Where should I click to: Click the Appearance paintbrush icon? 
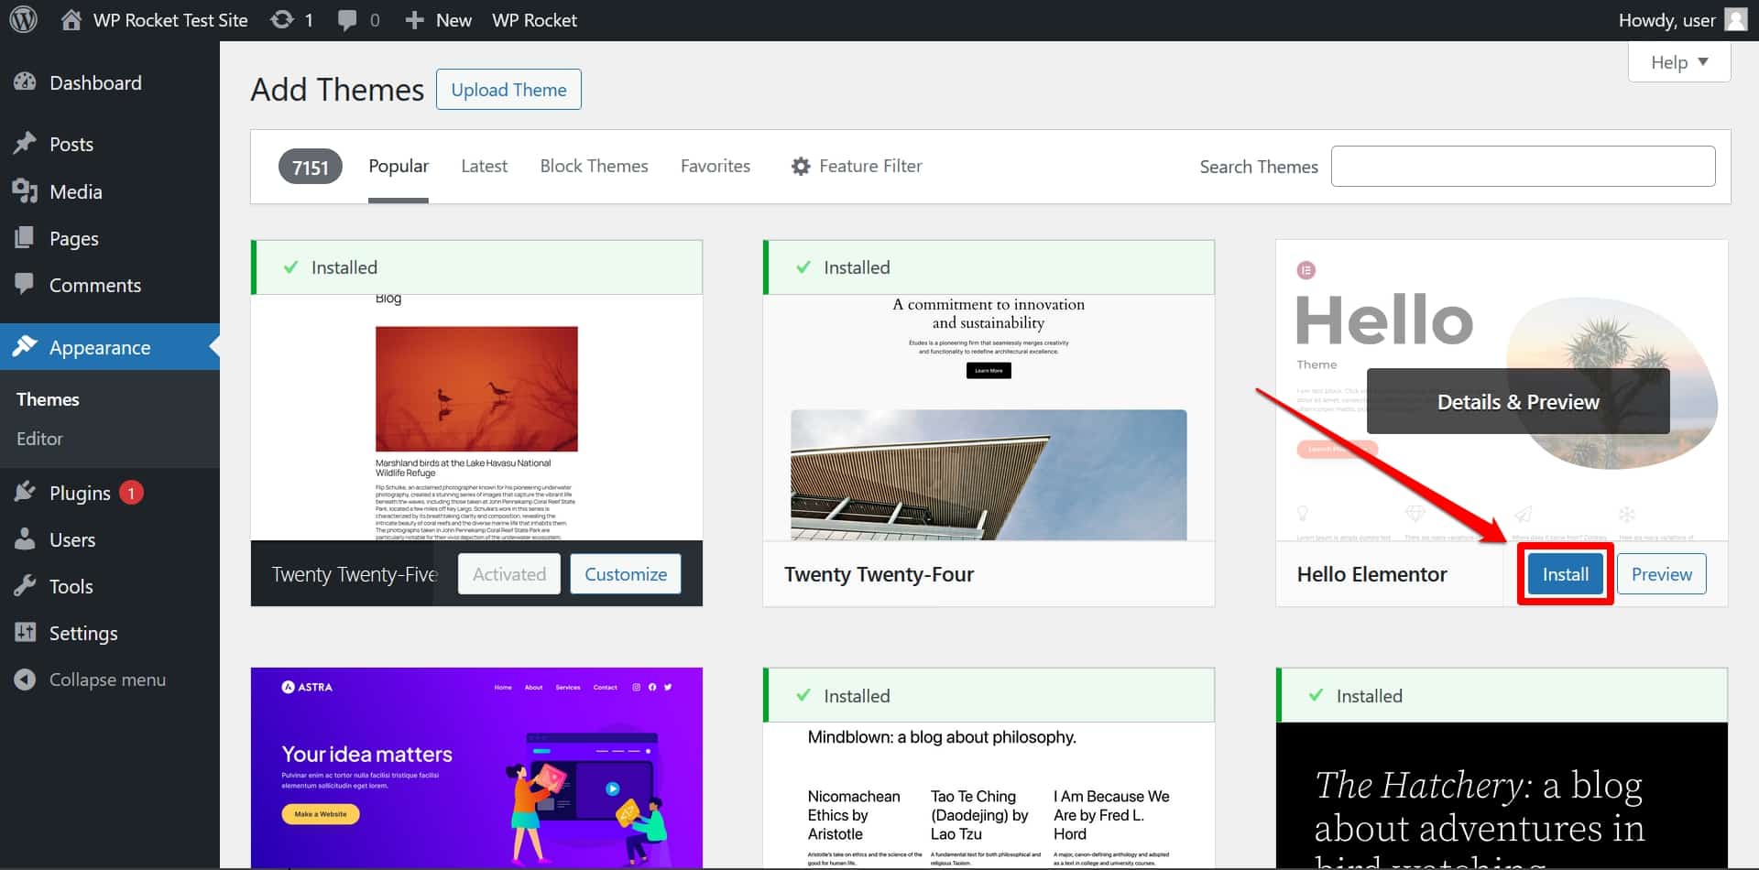(x=25, y=347)
